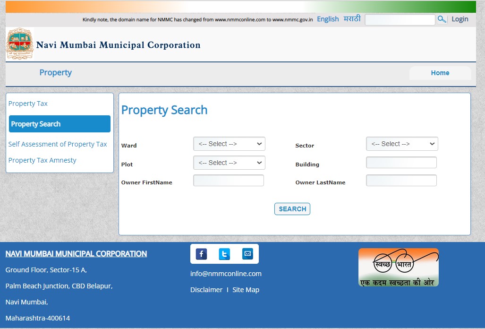Click the email envelope icon in footer

247,254
